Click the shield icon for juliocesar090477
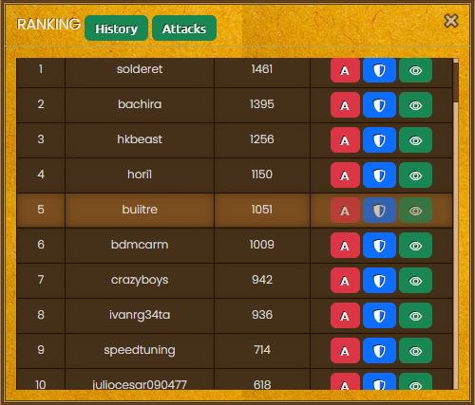The height and width of the screenshot is (405, 475). 379,382
